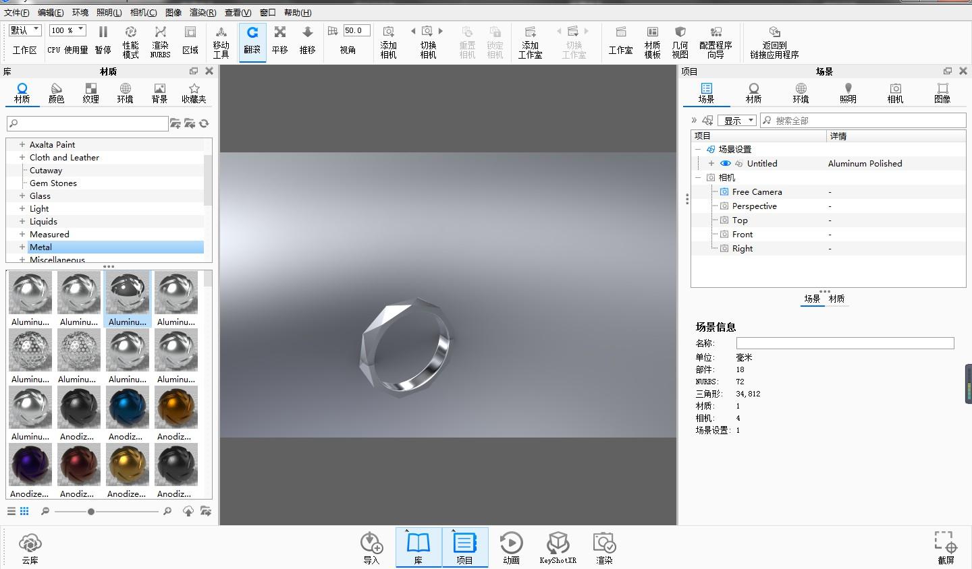The image size is (972, 569).
Task: Click the field of view value 50.0
Action: tap(356, 30)
